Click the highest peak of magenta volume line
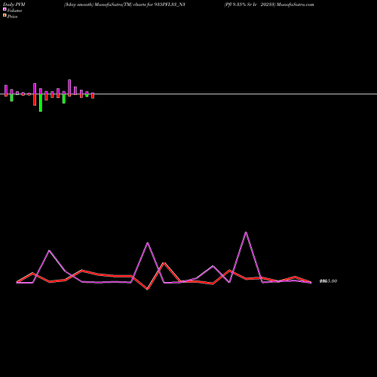The height and width of the screenshot is (377, 377). pyautogui.click(x=246, y=232)
